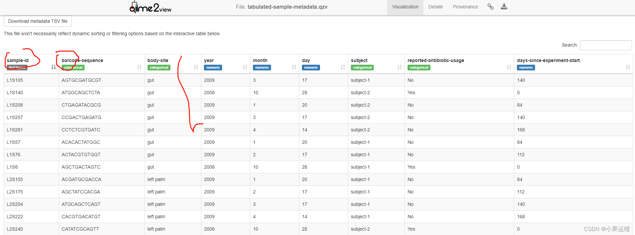Sort table by sample-id column
The height and width of the screenshot is (235, 635).
(53, 67)
